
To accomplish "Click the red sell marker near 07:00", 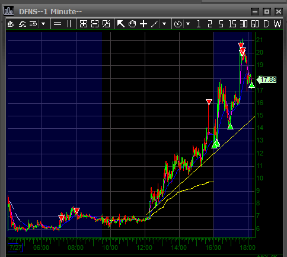I will 62,218.
